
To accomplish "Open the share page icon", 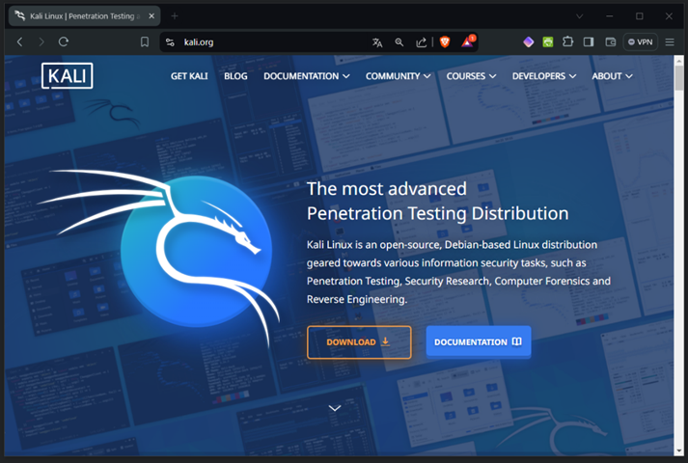I will (x=422, y=42).
